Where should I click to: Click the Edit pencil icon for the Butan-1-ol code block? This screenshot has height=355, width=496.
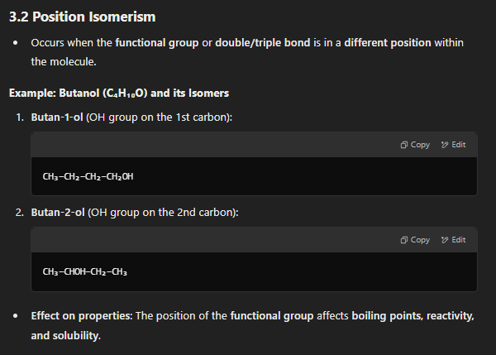pos(445,145)
